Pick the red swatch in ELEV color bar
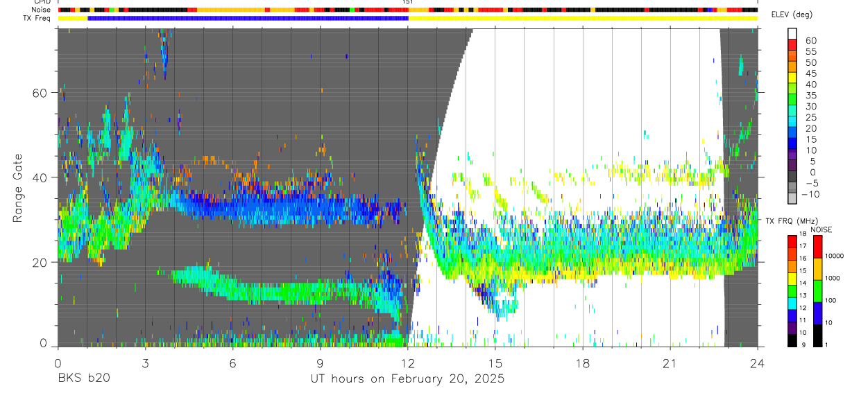 (793, 44)
